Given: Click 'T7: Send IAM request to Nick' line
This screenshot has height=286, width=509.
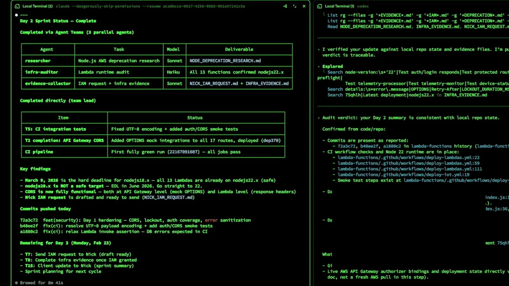Looking at the screenshot, I should click(x=76, y=254).
